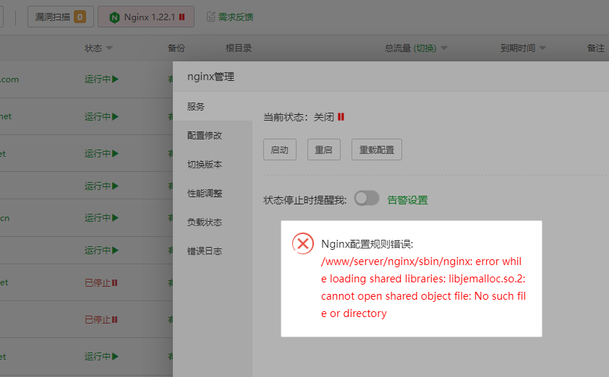Click the 当前状态 label text
The height and width of the screenshot is (377, 609).
[x=286, y=117]
